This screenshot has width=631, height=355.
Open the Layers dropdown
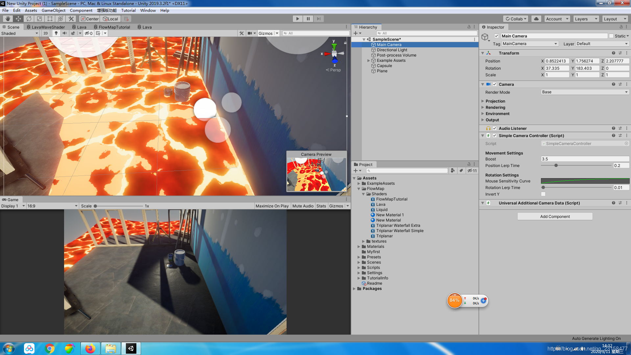586,19
